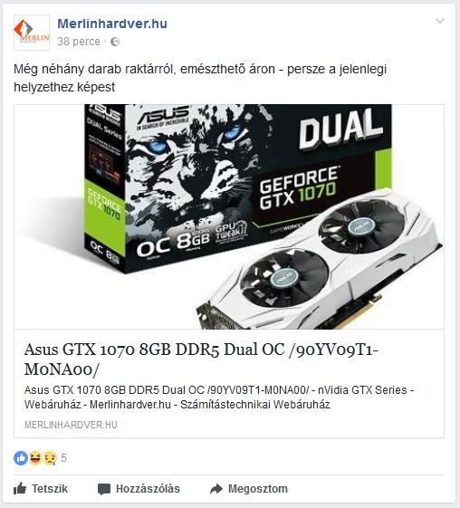Image resolution: width=460 pixels, height=508 pixels.
Task: Click the public globe privacy icon
Action: pos(115,42)
